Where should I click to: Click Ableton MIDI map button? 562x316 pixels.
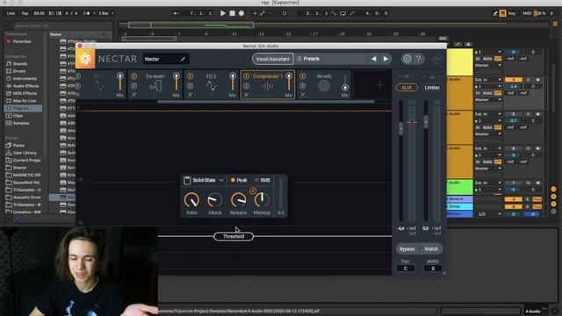point(527,13)
